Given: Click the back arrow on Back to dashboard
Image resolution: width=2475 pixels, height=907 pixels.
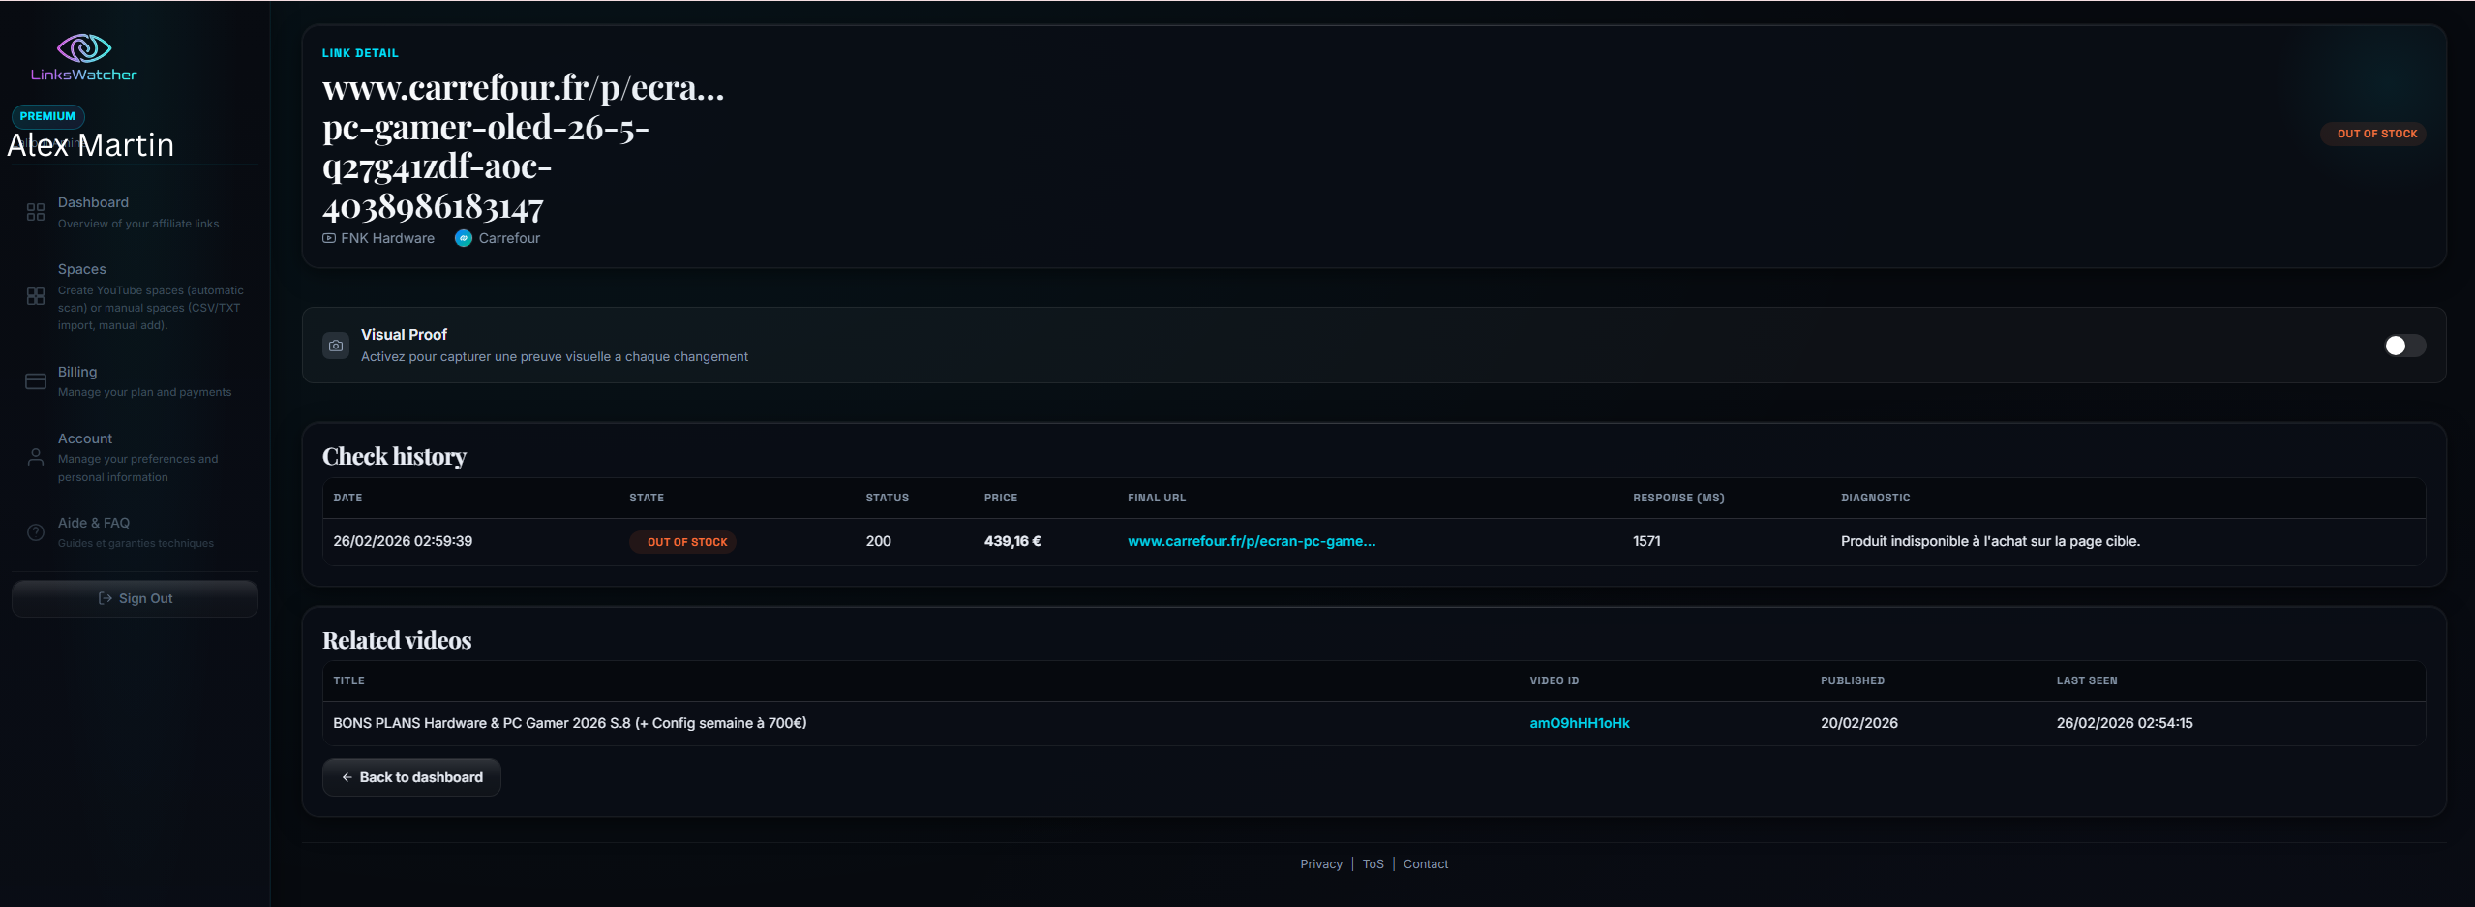Looking at the screenshot, I should coord(346,776).
